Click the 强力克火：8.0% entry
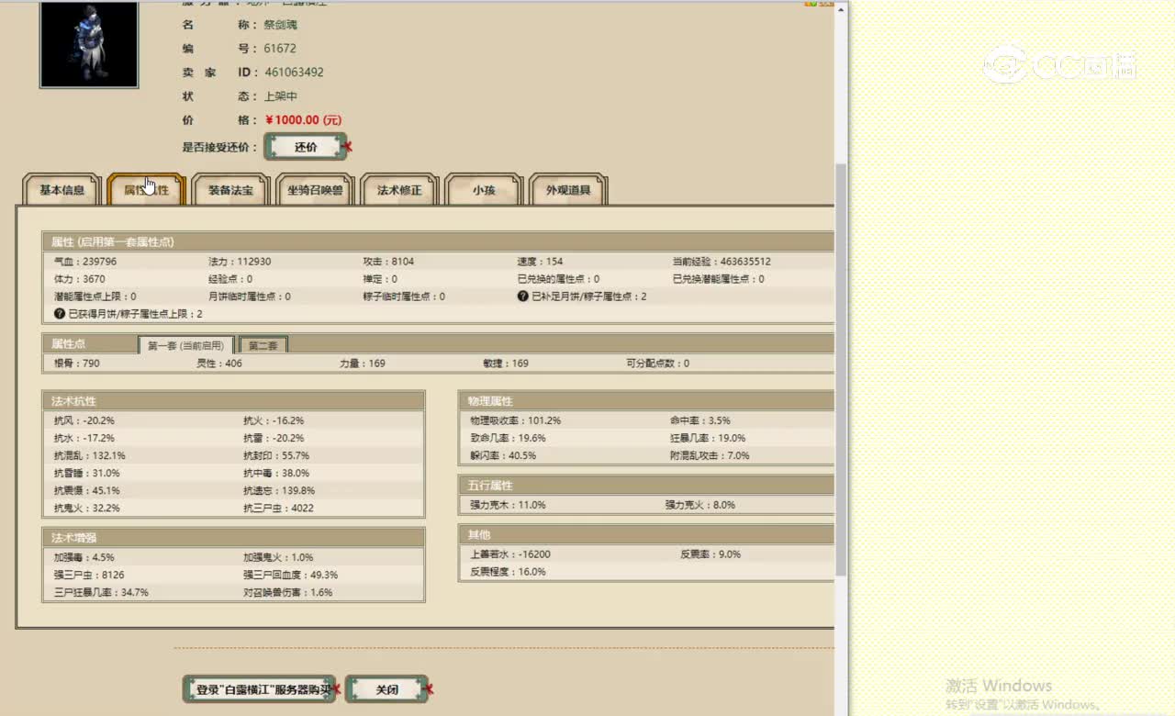This screenshot has height=716, width=1175. point(700,505)
